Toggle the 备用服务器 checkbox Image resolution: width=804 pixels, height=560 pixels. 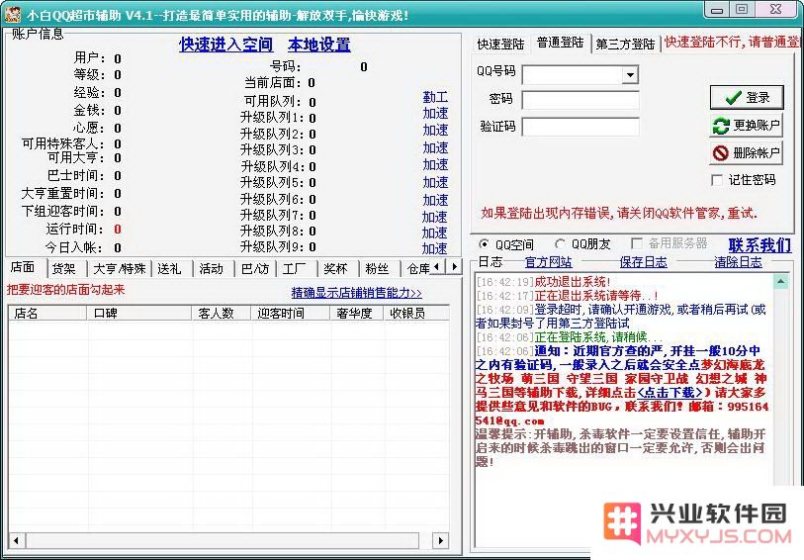coord(636,243)
